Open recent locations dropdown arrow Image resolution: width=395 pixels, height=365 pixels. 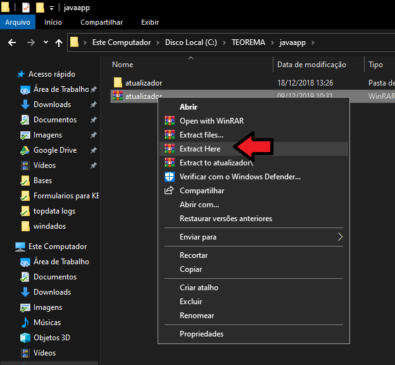point(46,42)
